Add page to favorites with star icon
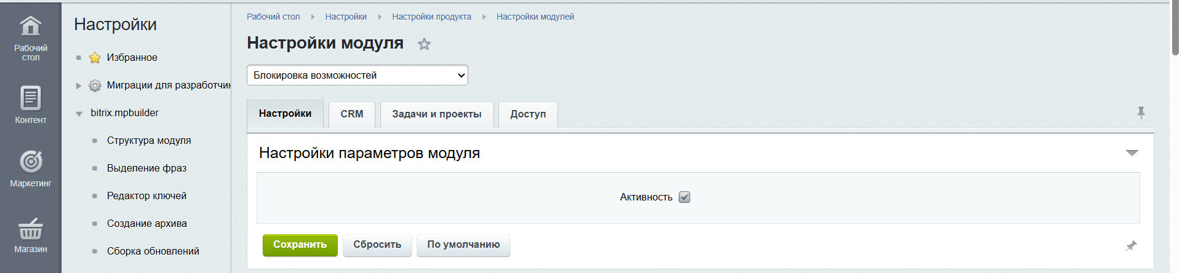 tap(424, 44)
